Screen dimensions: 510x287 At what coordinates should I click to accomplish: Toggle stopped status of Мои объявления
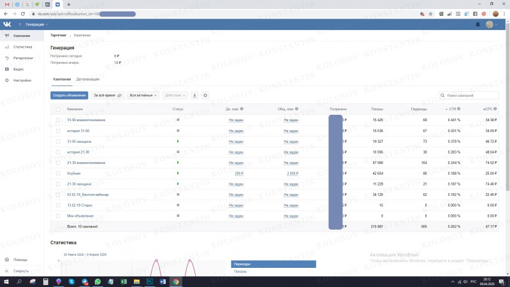178,216
